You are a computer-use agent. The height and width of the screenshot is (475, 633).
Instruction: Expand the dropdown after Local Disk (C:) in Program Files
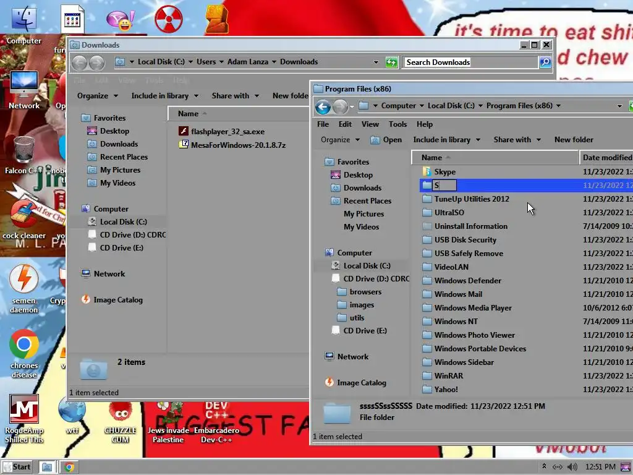(x=480, y=106)
